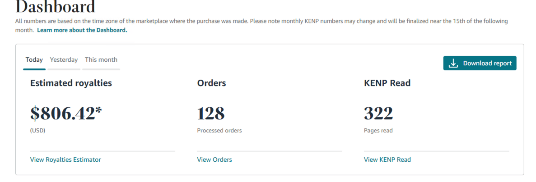Image resolution: width=536 pixels, height=182 pixels.
Task: Click the Estimated royalties heading
Action: click(71, 83)
